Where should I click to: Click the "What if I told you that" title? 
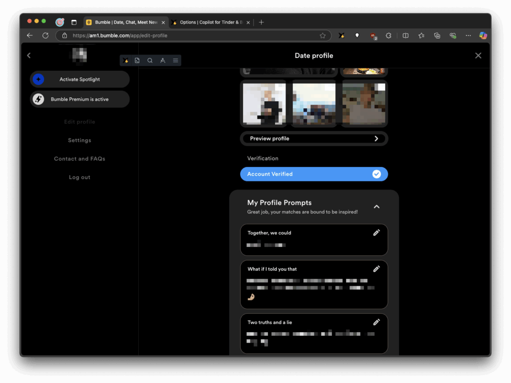tap(272, 269)
